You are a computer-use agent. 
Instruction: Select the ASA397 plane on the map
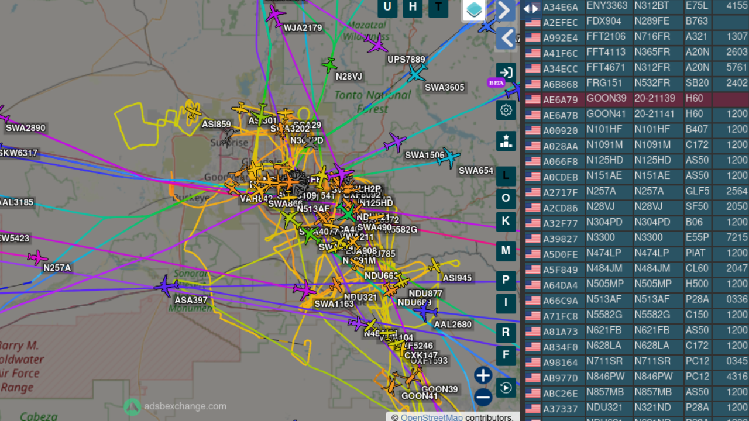(x=167, y=286)
